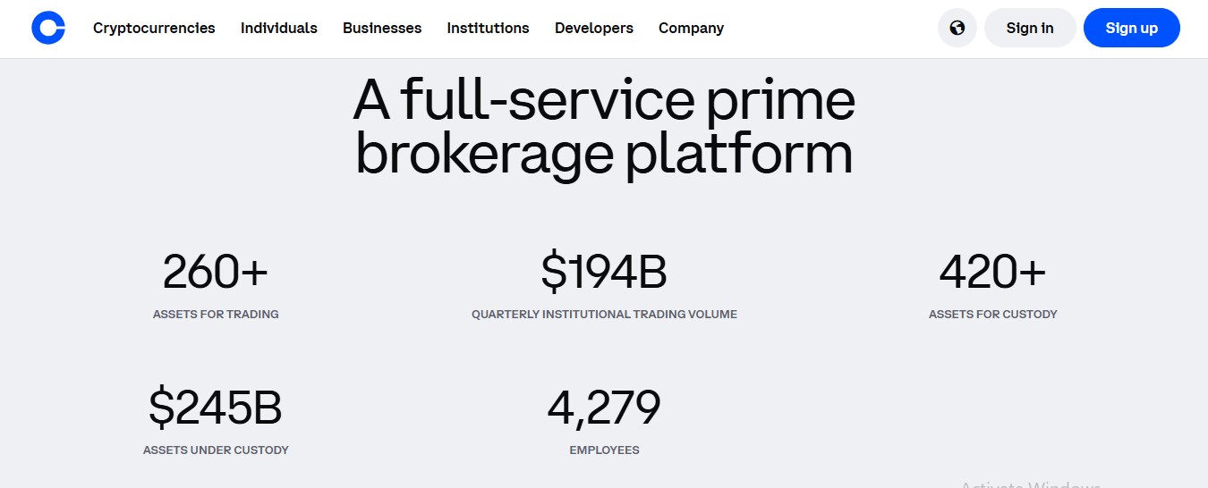Viewport: 1208px width, 488px height.
Task: Select the Assets for Custody label
Action: 992,315
